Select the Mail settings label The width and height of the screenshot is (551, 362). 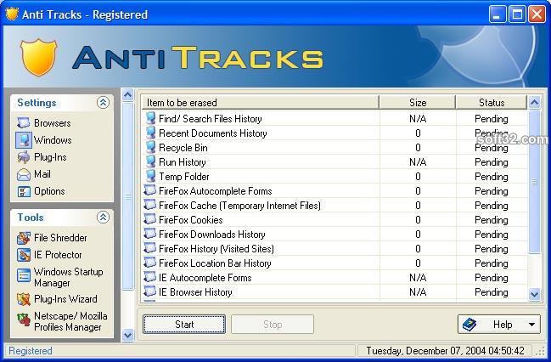coord(42,174)
